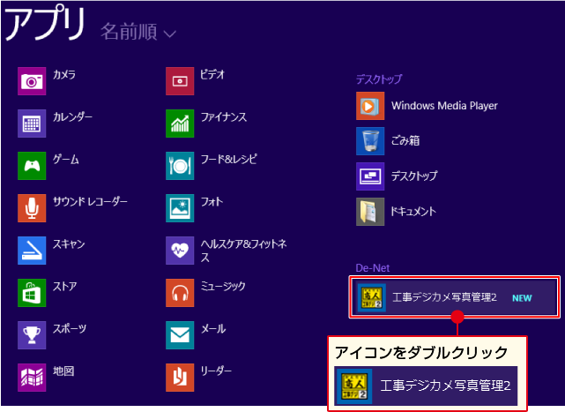Image resolution: width=565 pixels, height=412 pixels.
Task: Click the スポーツ text label
Action: [70, 329]
